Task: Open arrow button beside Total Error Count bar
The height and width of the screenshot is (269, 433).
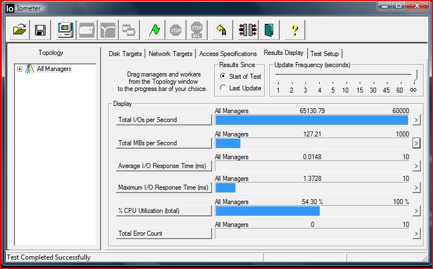Action: pos(416,234)
